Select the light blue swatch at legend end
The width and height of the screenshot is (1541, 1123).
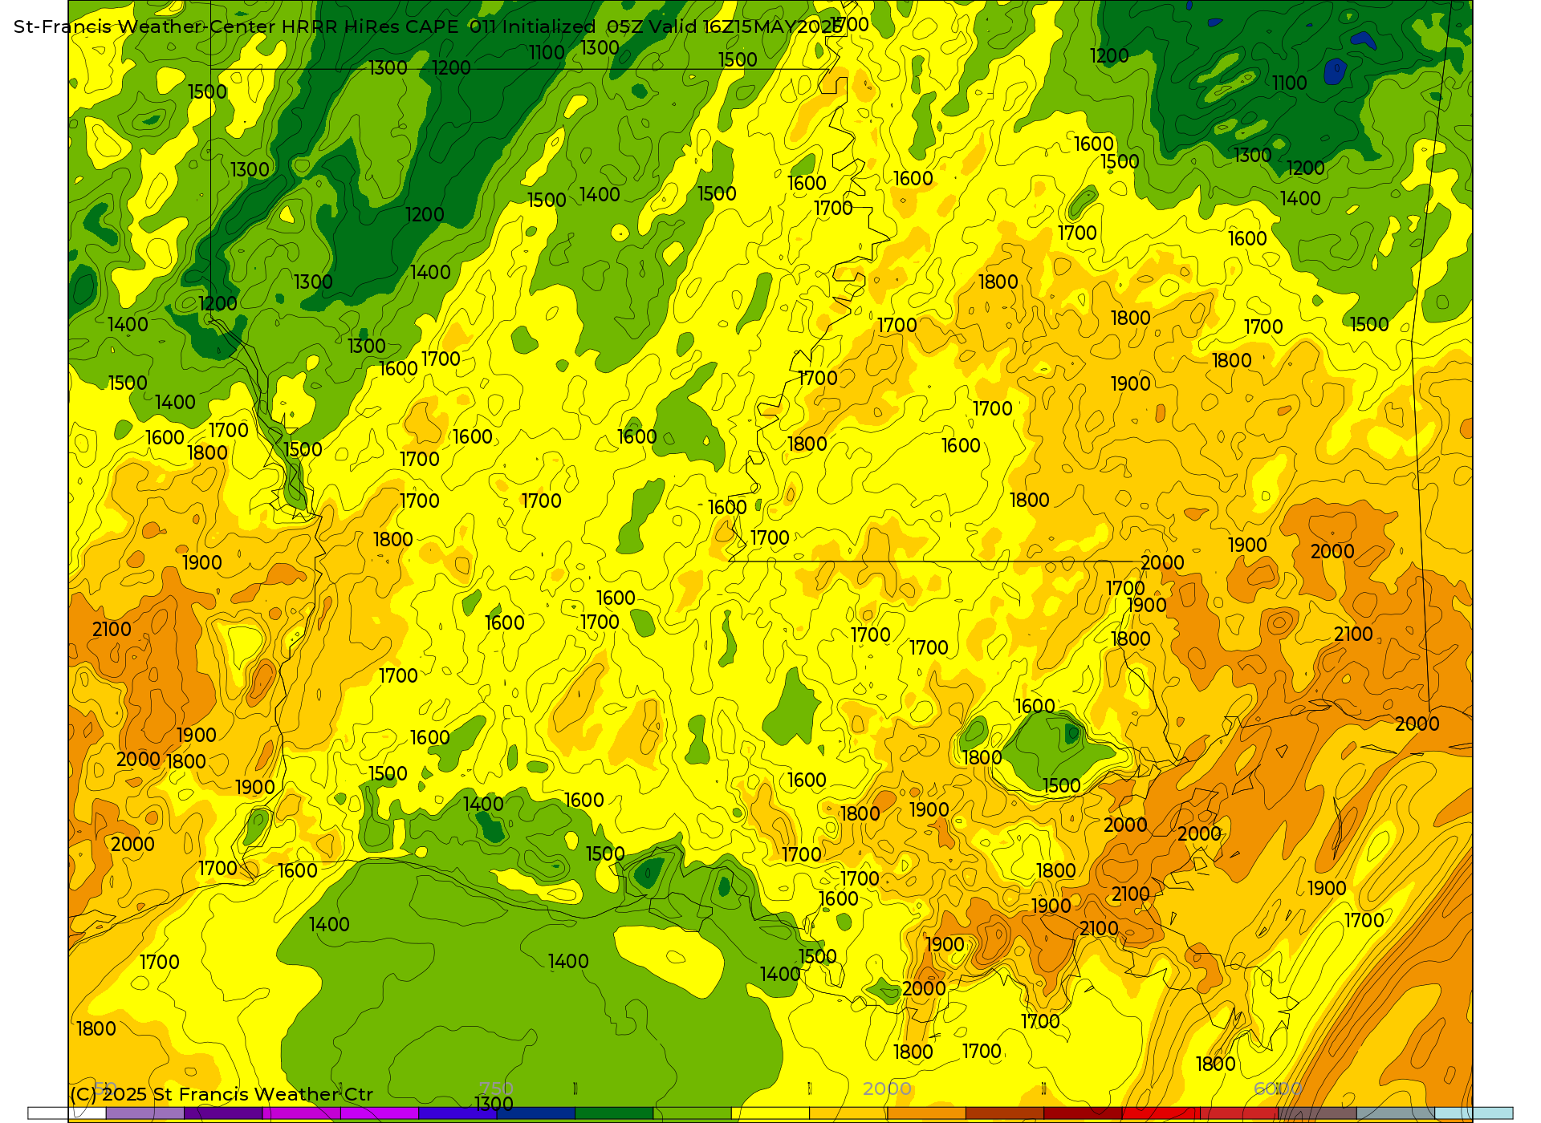(x=1474, y=1113)
